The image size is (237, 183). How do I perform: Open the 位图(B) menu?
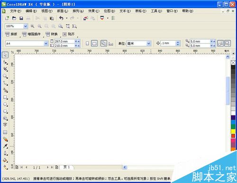[109, 11]
